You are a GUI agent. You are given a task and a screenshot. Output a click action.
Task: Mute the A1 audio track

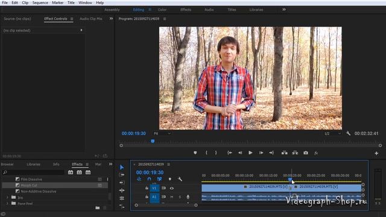pos(172,197)
